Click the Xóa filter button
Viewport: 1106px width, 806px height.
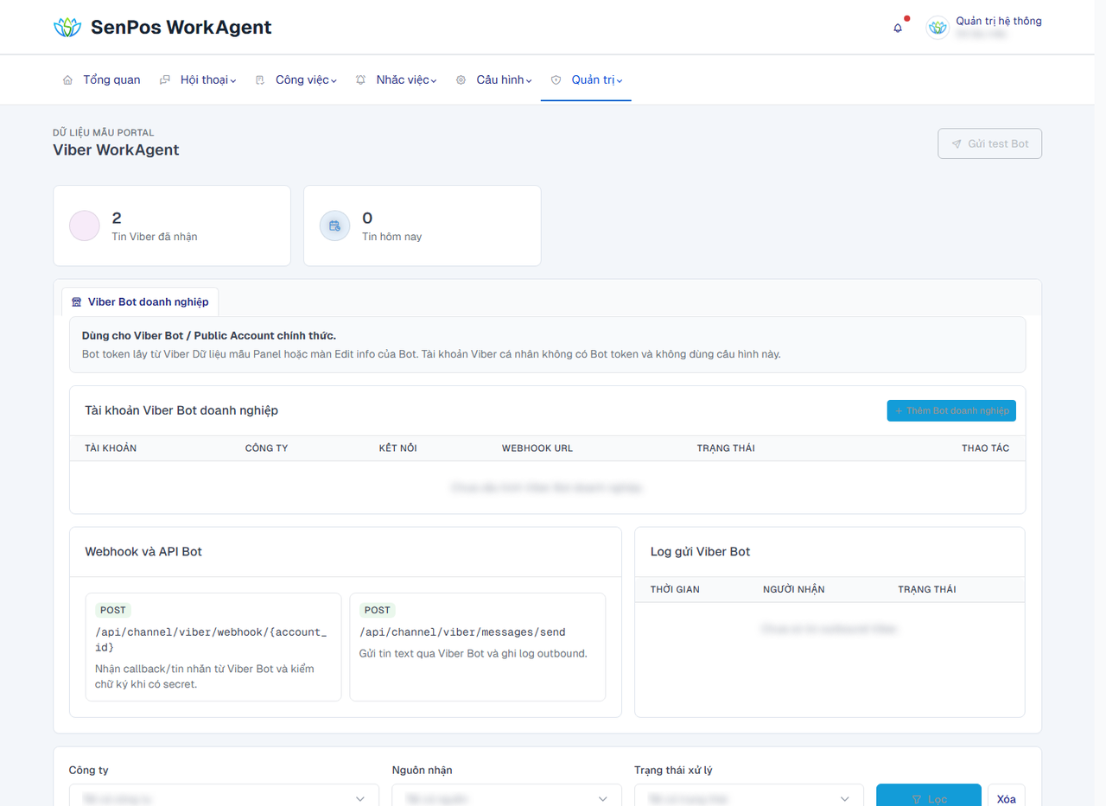click(1007, 798)
